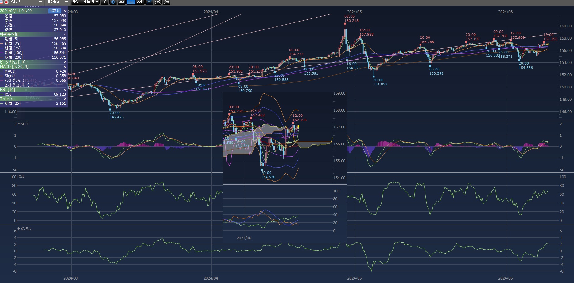
Task: Remove the モメンタム indicator with its X
Action: point(65,99)
